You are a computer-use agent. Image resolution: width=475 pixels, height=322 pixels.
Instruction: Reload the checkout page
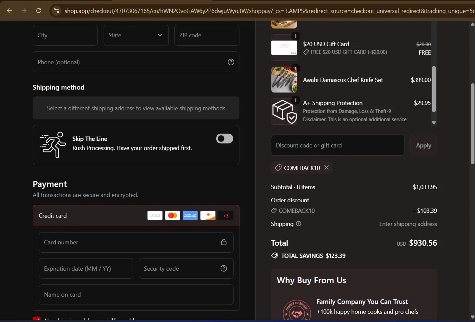(x=39, y=10)
